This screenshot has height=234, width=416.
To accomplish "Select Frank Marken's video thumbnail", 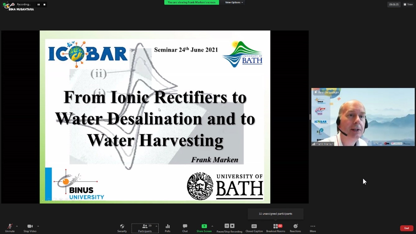I will coord(363,117).
